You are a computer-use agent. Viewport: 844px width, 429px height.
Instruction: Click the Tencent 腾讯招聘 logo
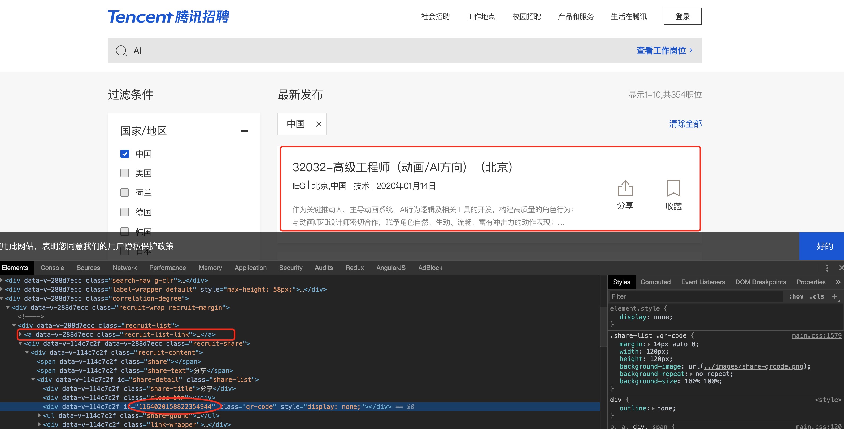coord(168,16)
